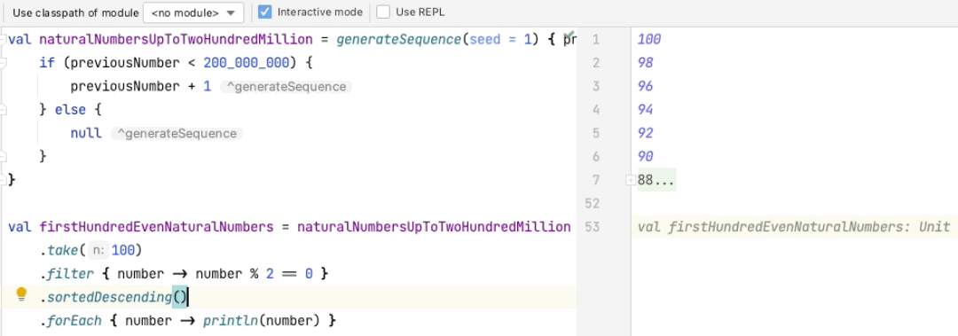This screenshot has width=958, height=336.
Task: Click line number 1 in output gutter
Action: (x=596, y=40)
